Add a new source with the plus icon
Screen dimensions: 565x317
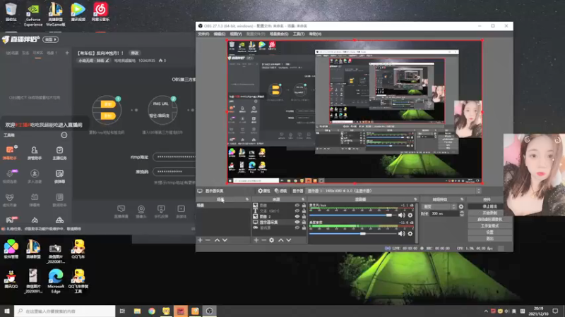(x=256, y=240)
